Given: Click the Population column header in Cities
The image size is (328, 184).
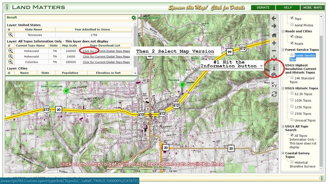Looking at the screenshot, I should [70, 73].
